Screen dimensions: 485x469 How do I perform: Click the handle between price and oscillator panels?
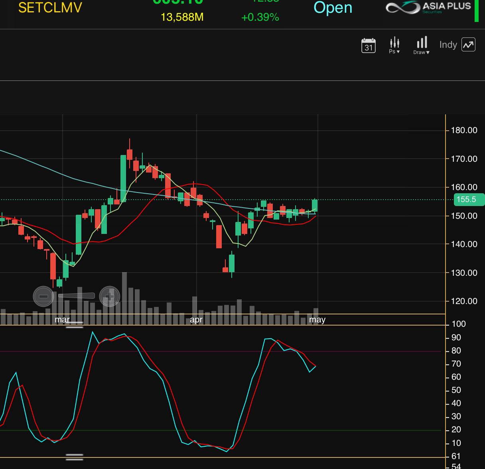click(x=75, y=325)
